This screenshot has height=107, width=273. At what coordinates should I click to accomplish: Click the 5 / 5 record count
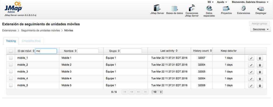point(114,92)
